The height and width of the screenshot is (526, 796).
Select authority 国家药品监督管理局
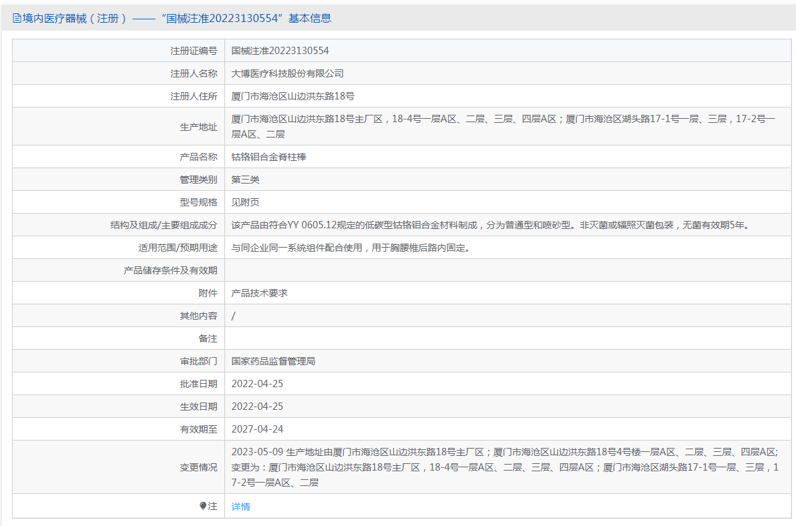tap(273, 361)
